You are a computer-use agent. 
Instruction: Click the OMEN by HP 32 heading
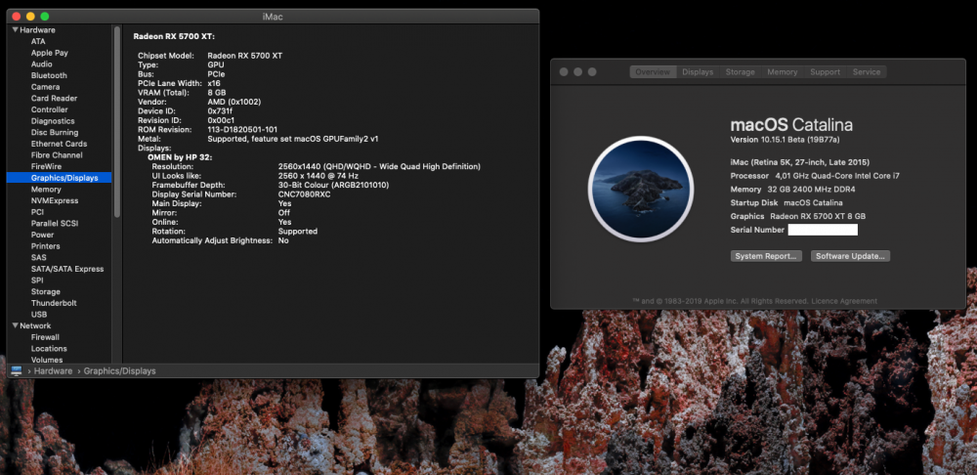click(x=180, y=157)
